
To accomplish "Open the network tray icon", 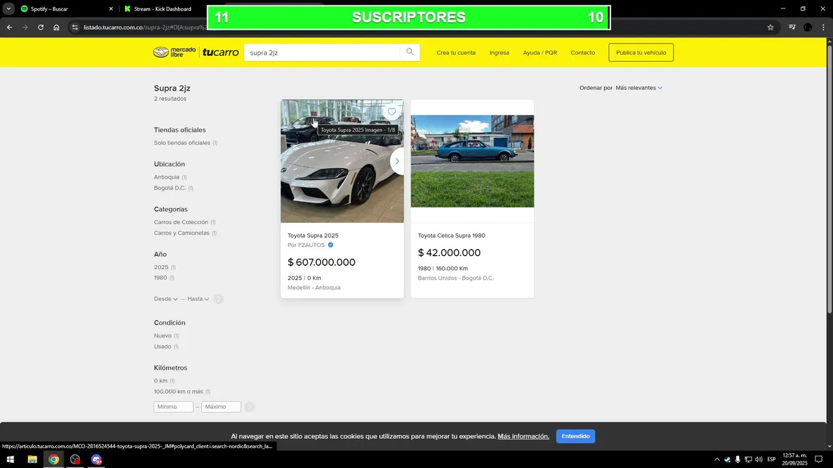I will pyautogui.click(x=748, y=460).
